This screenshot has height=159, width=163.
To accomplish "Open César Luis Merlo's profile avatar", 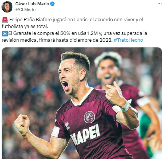I will 7,7.
